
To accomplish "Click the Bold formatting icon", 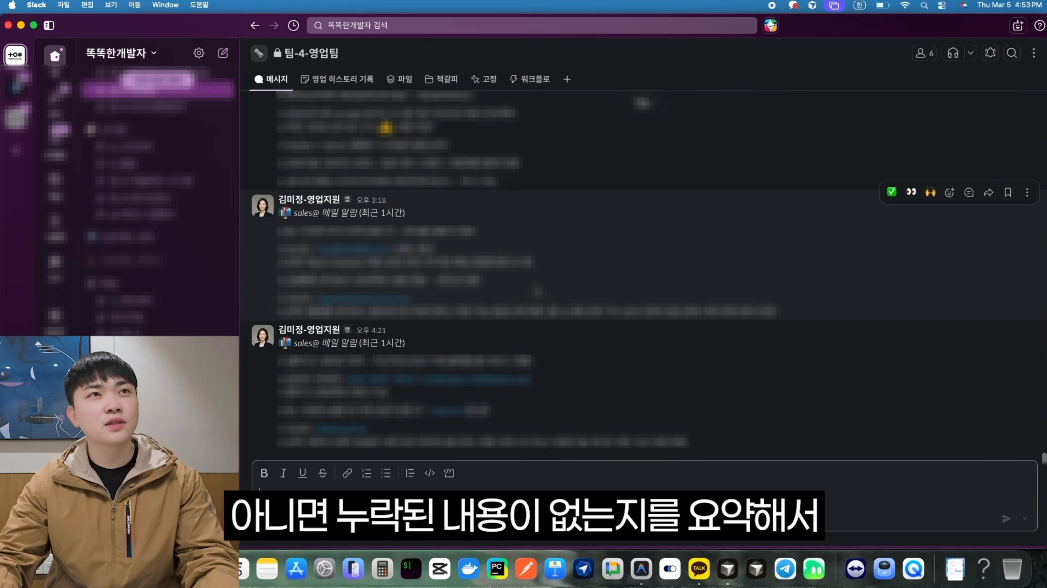I will click(x=264, y=473).
